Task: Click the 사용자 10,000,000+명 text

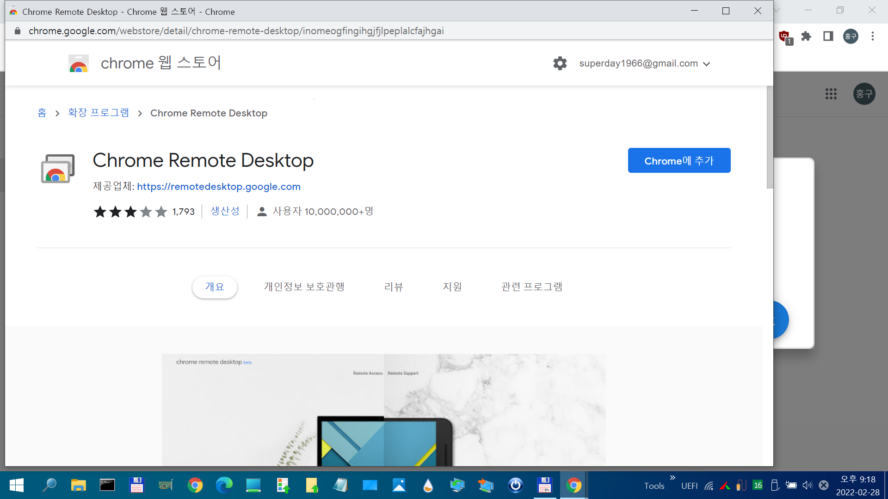Action: (x=323, y=211)
